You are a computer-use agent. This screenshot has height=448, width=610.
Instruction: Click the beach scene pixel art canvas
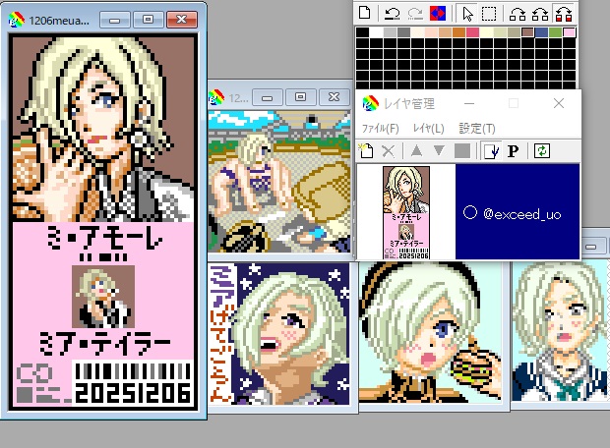(279, 182)
